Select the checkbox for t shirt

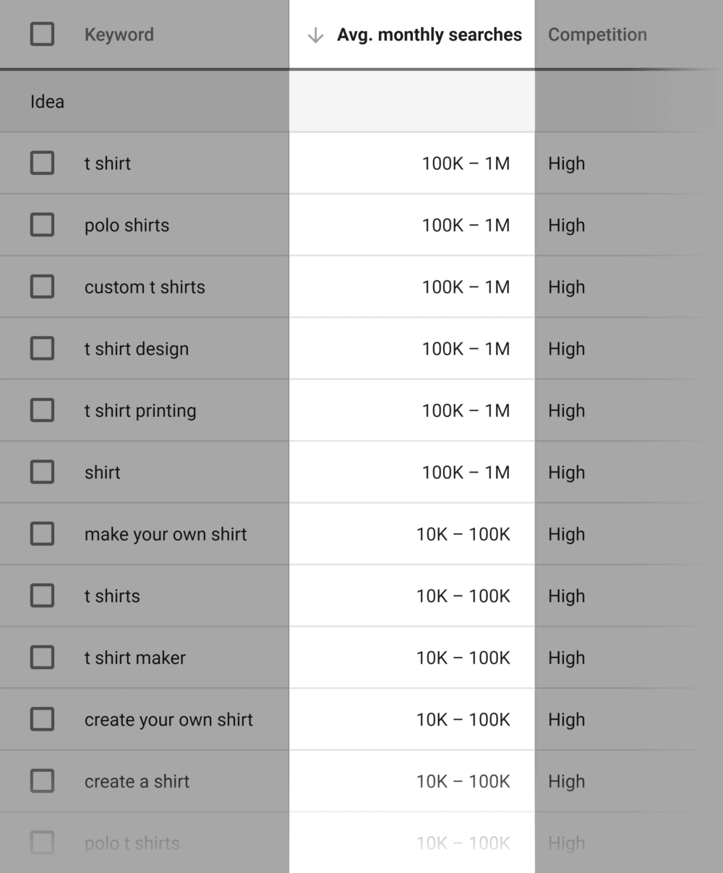[x=42, y=163]
